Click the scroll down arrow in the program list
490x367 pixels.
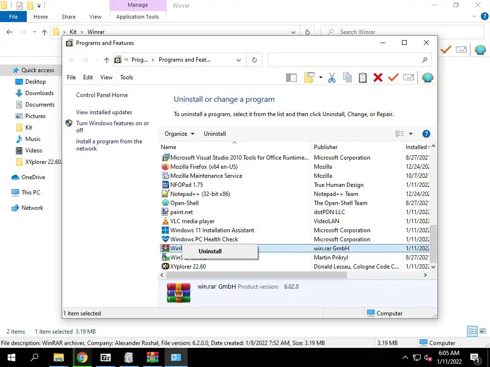point(433,267)
